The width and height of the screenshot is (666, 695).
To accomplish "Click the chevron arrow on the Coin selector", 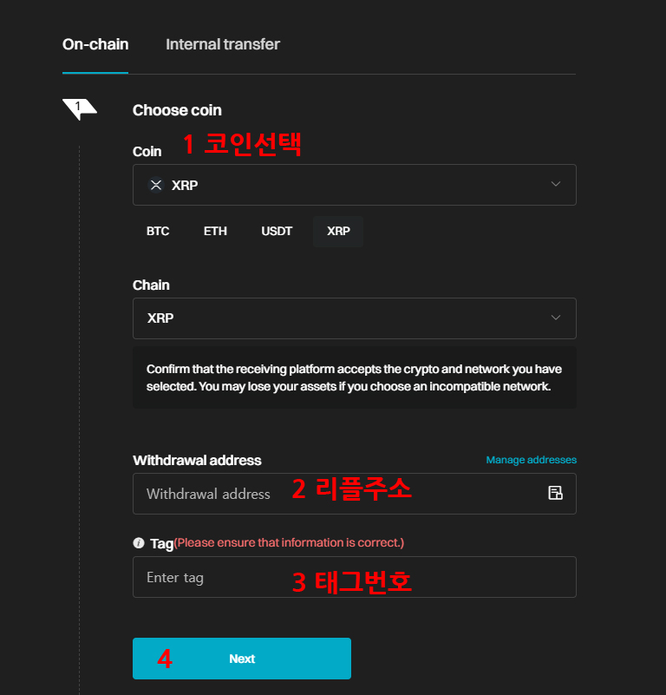I will (x=555, y=185).
